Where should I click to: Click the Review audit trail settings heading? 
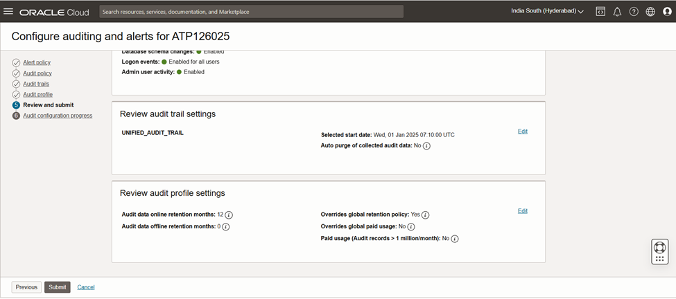(x=168, y=114)
